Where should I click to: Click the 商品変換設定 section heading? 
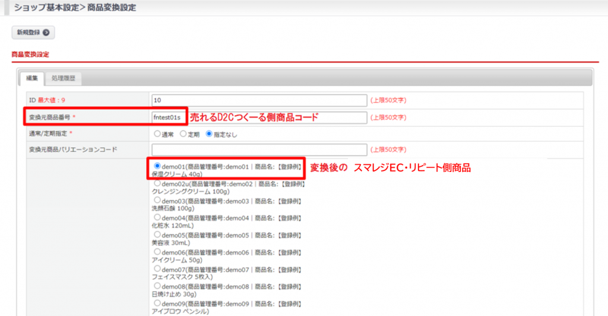(x=30, y=55)
